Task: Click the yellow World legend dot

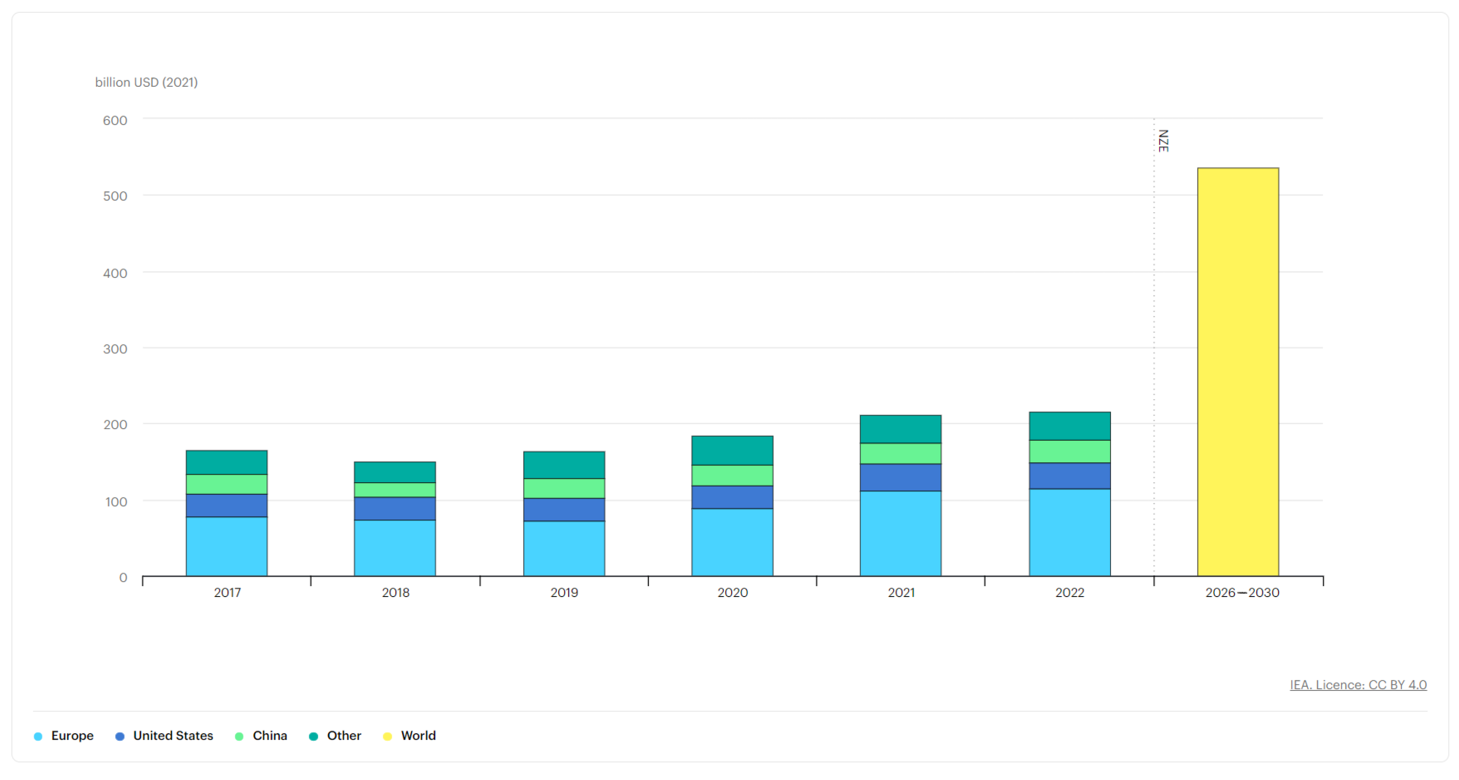Action: pos(387,736)
